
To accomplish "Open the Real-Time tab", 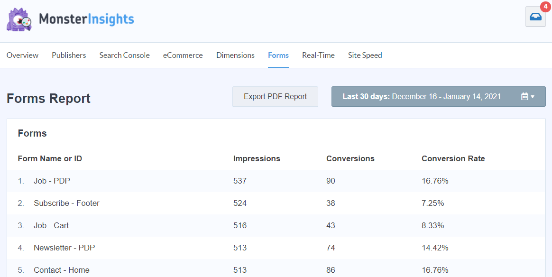I will tap(318, 55).
